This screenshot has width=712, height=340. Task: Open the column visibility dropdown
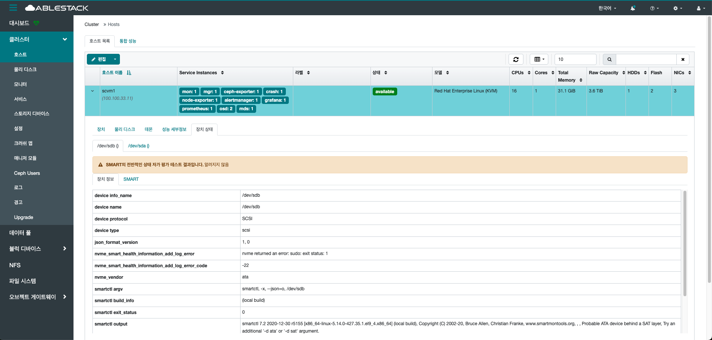tap(539, 59)
